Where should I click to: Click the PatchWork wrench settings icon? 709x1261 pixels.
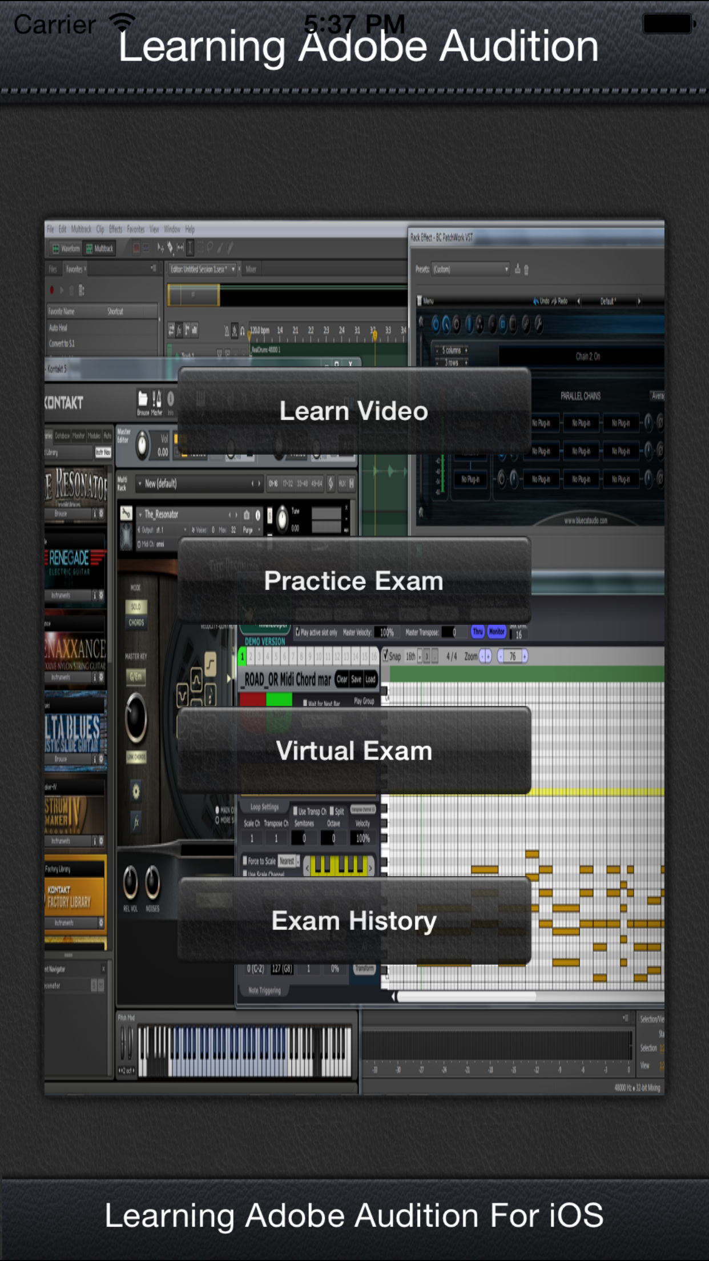pyautogui.click(x=538, y=324)
